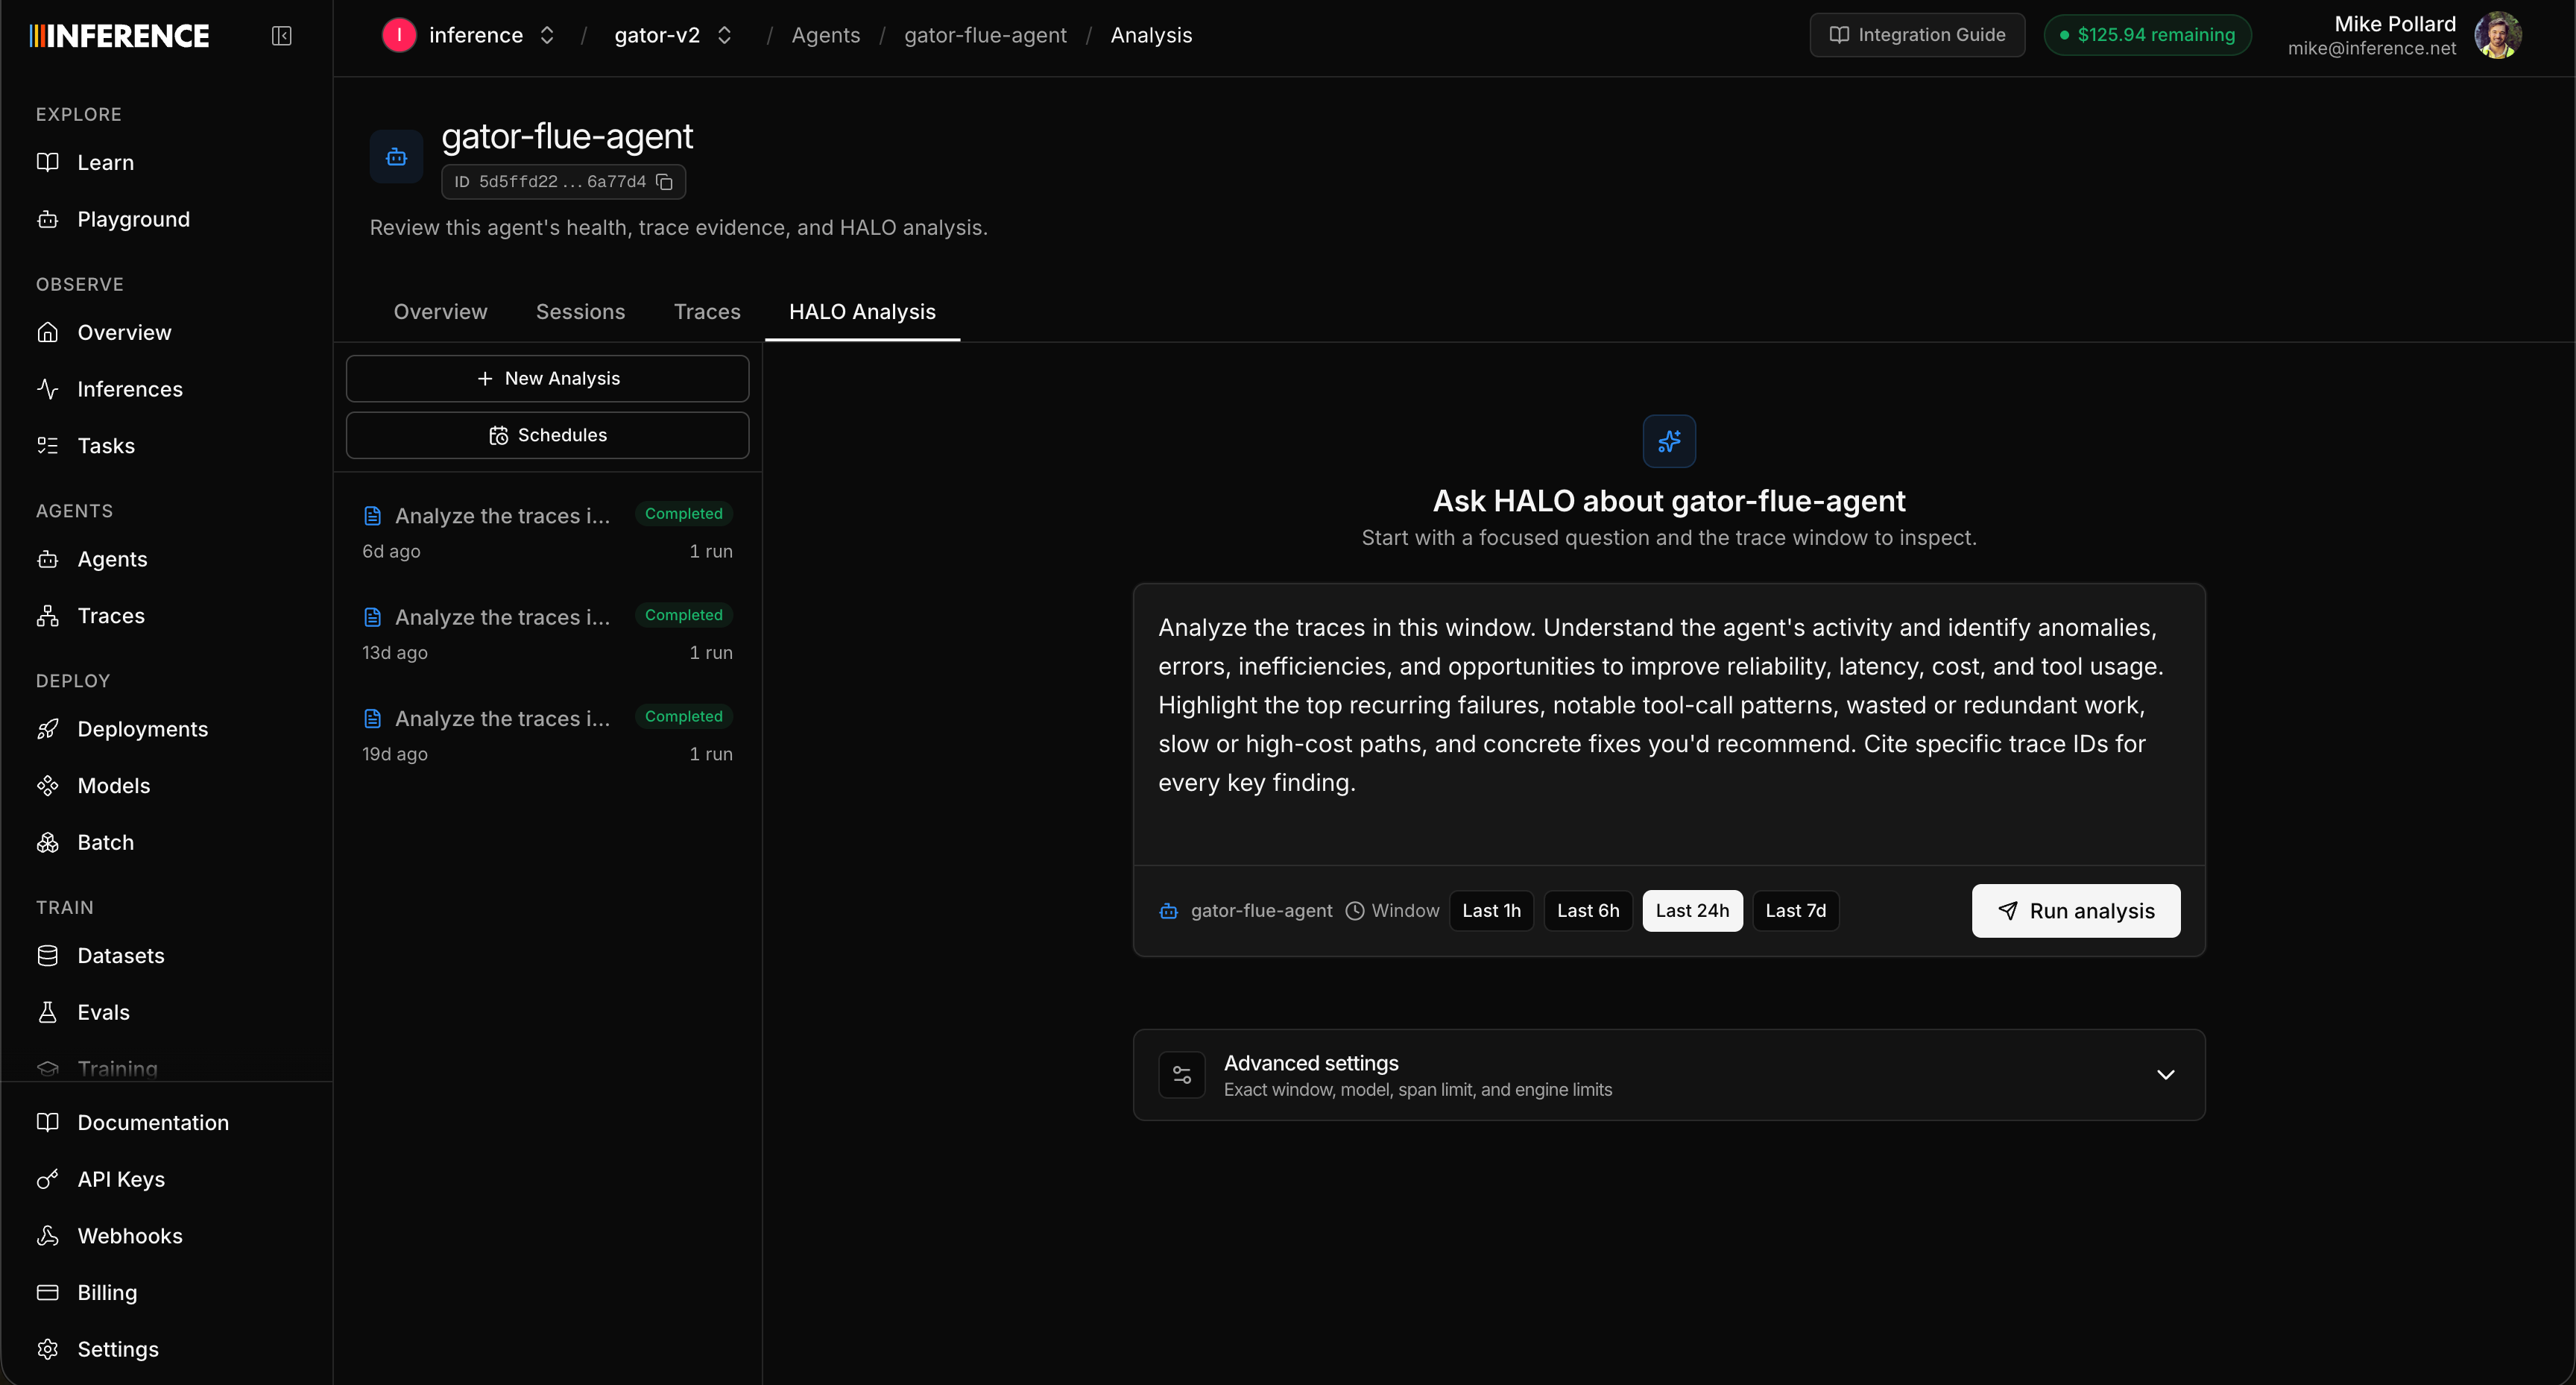
Task: Click the Inferences activity pulse icon
Action: [47, 389]
